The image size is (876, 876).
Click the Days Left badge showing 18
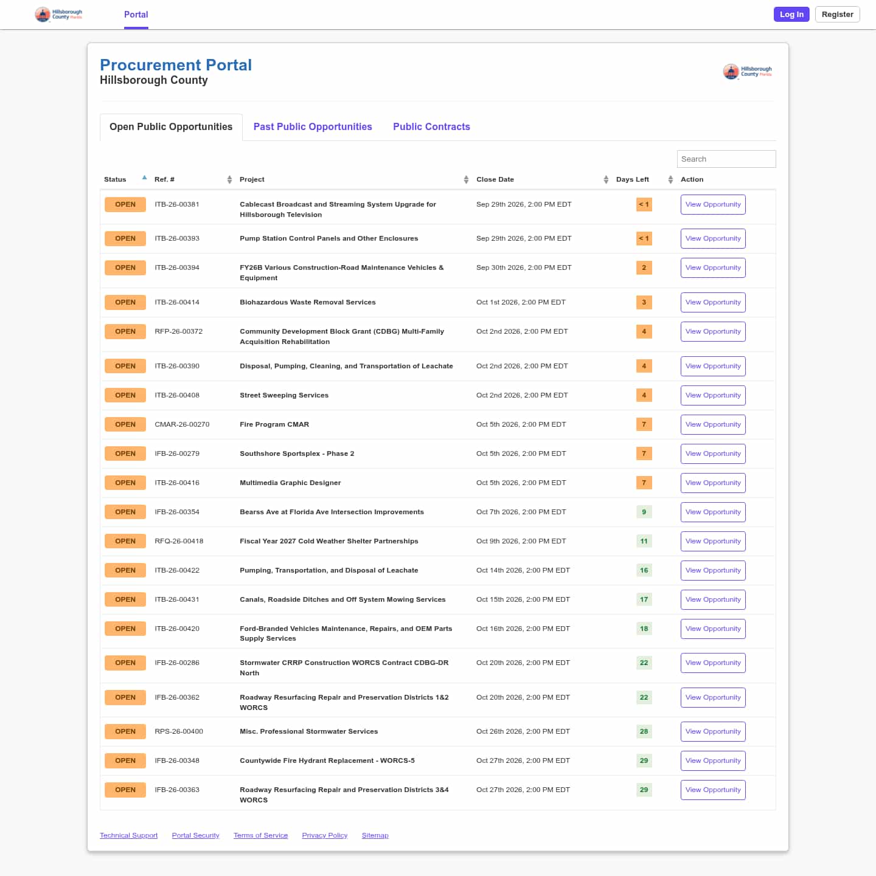(x=644, y=629)
